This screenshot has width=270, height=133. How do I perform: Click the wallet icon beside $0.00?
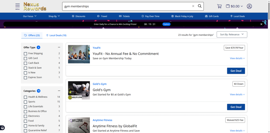(228, 6)
